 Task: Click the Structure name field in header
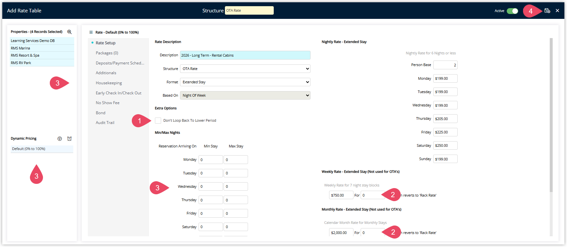[249, 10]
